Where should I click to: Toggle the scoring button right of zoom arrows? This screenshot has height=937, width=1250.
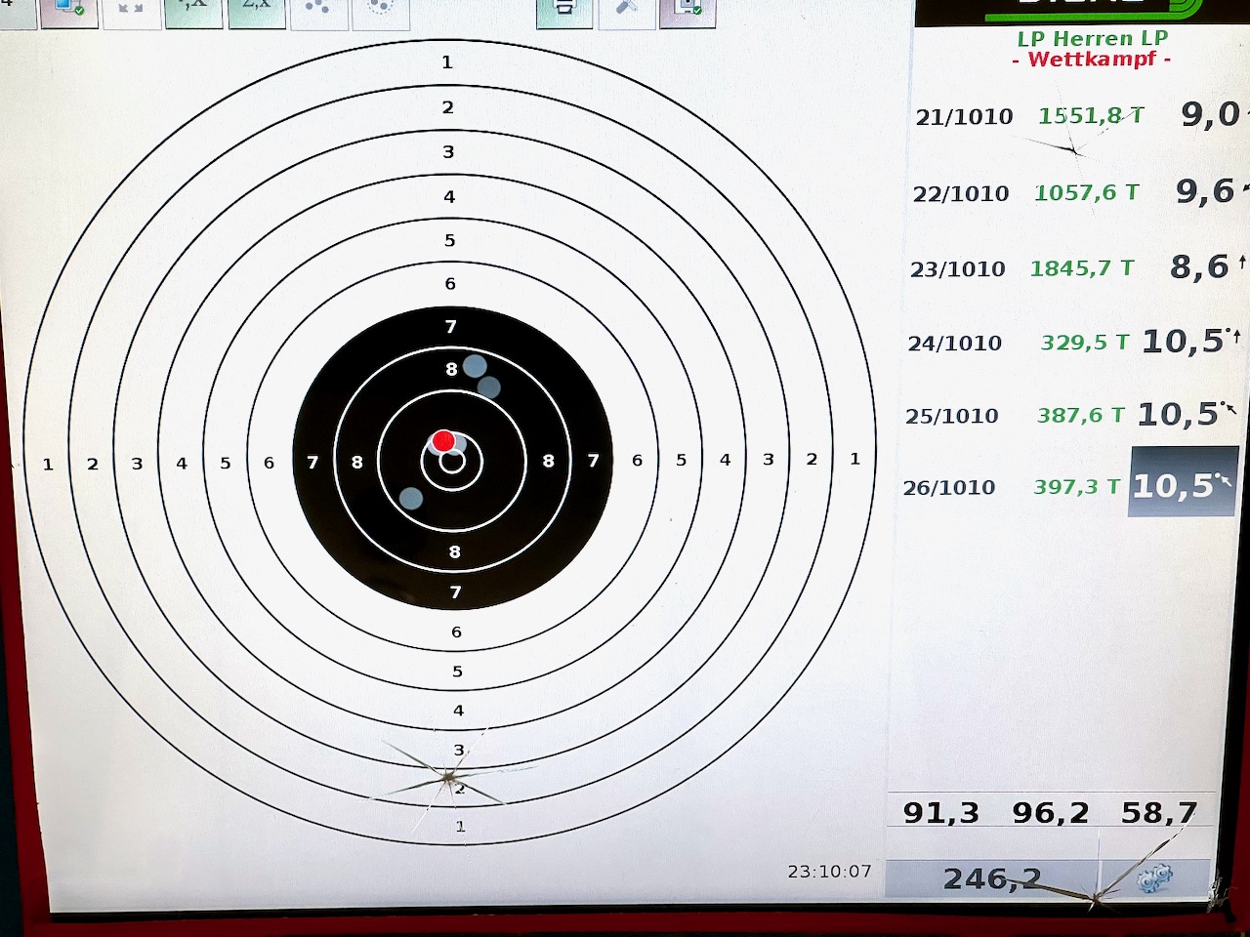pyautogui.click(x=193, y=8)
